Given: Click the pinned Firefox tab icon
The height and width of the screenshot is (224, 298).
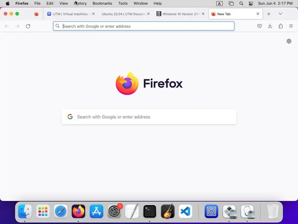Looking at the screenshot, I should point(37,14).
